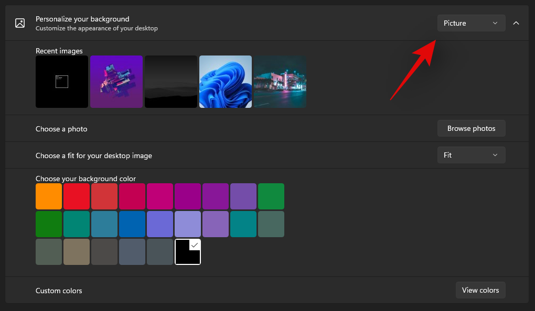This screenshot has height=311, width=535.
Task: Open the Picture background type dropdown
Action: (471, 23)
